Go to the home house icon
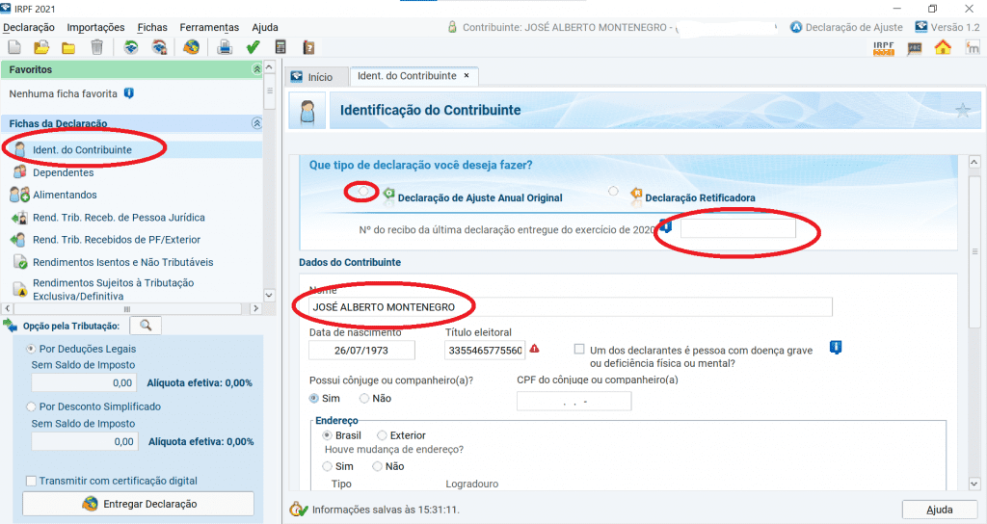The image size is (987, 524). pyautogui.click(x=943, y=47)
